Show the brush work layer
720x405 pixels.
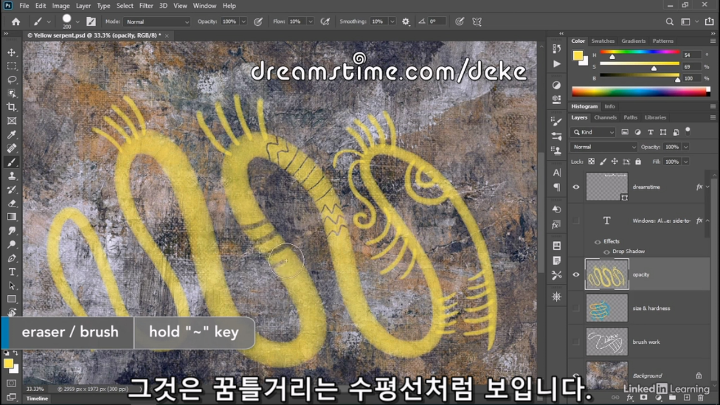pyautogui.click(x=575, y=342)
